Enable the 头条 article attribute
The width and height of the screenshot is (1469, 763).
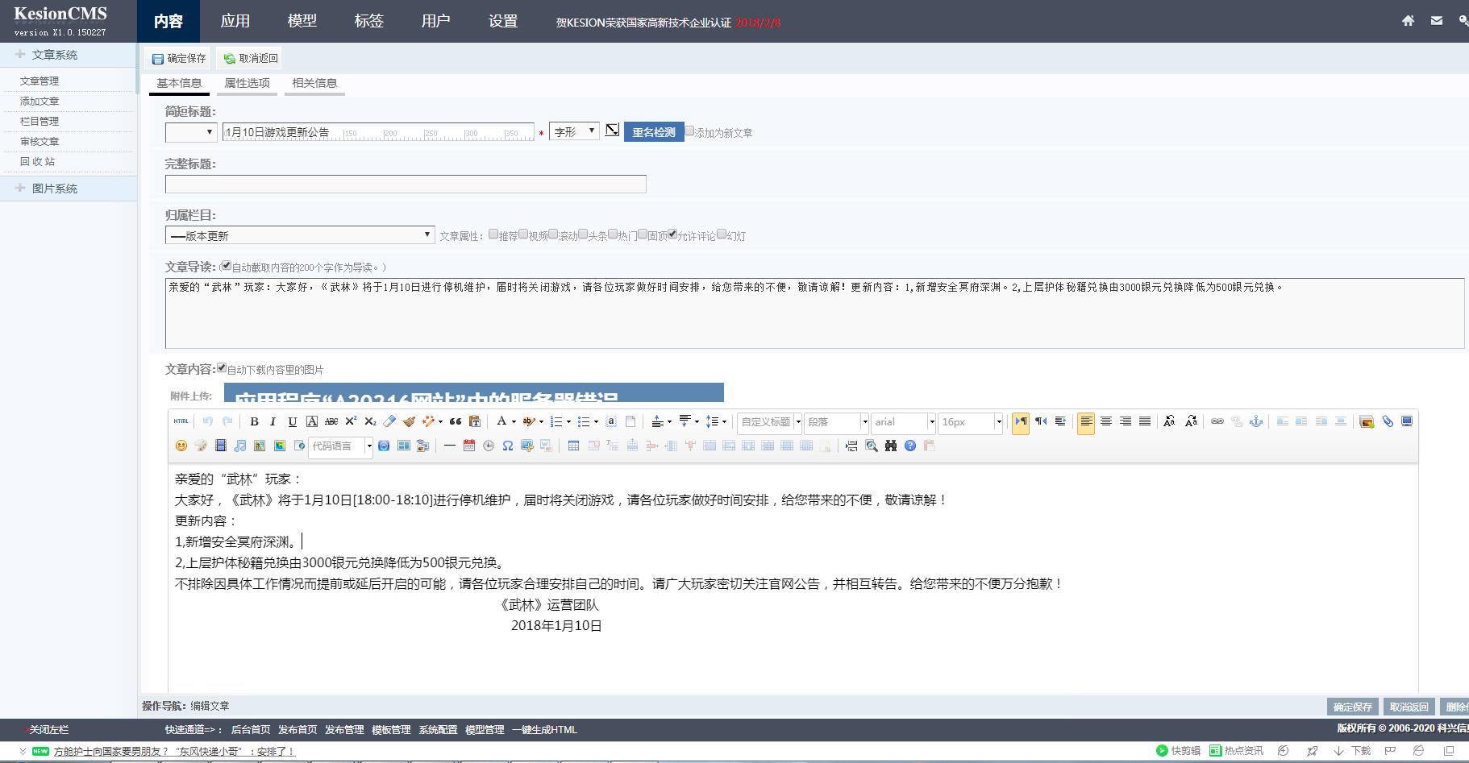583,234
